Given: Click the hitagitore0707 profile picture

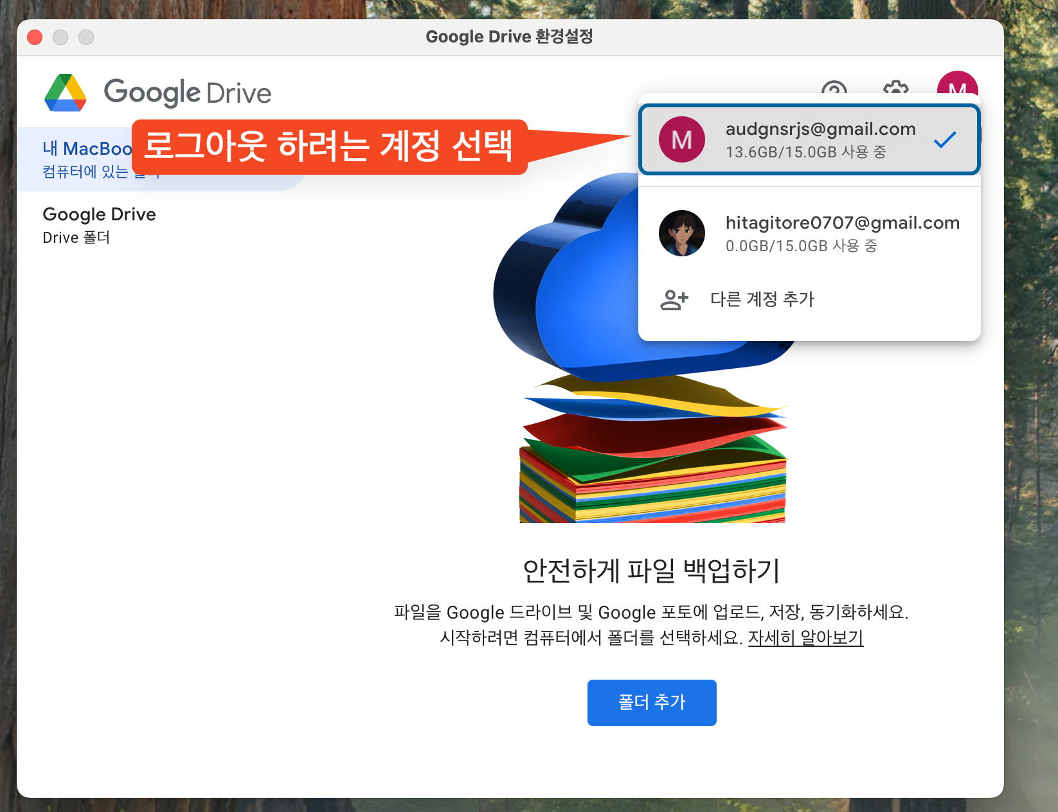Looking at the screenshot, I should click(682, 233).
